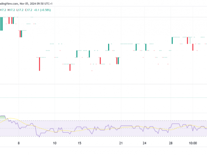Select the date label 8 on time axis

(x=19, y=143)
